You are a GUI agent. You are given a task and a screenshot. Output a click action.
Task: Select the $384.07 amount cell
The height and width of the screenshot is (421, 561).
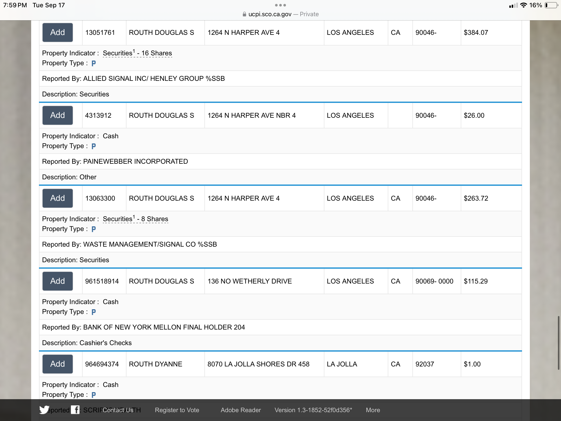(x=491, y=32)
